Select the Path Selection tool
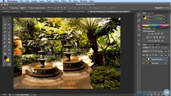 pos(5,50)
